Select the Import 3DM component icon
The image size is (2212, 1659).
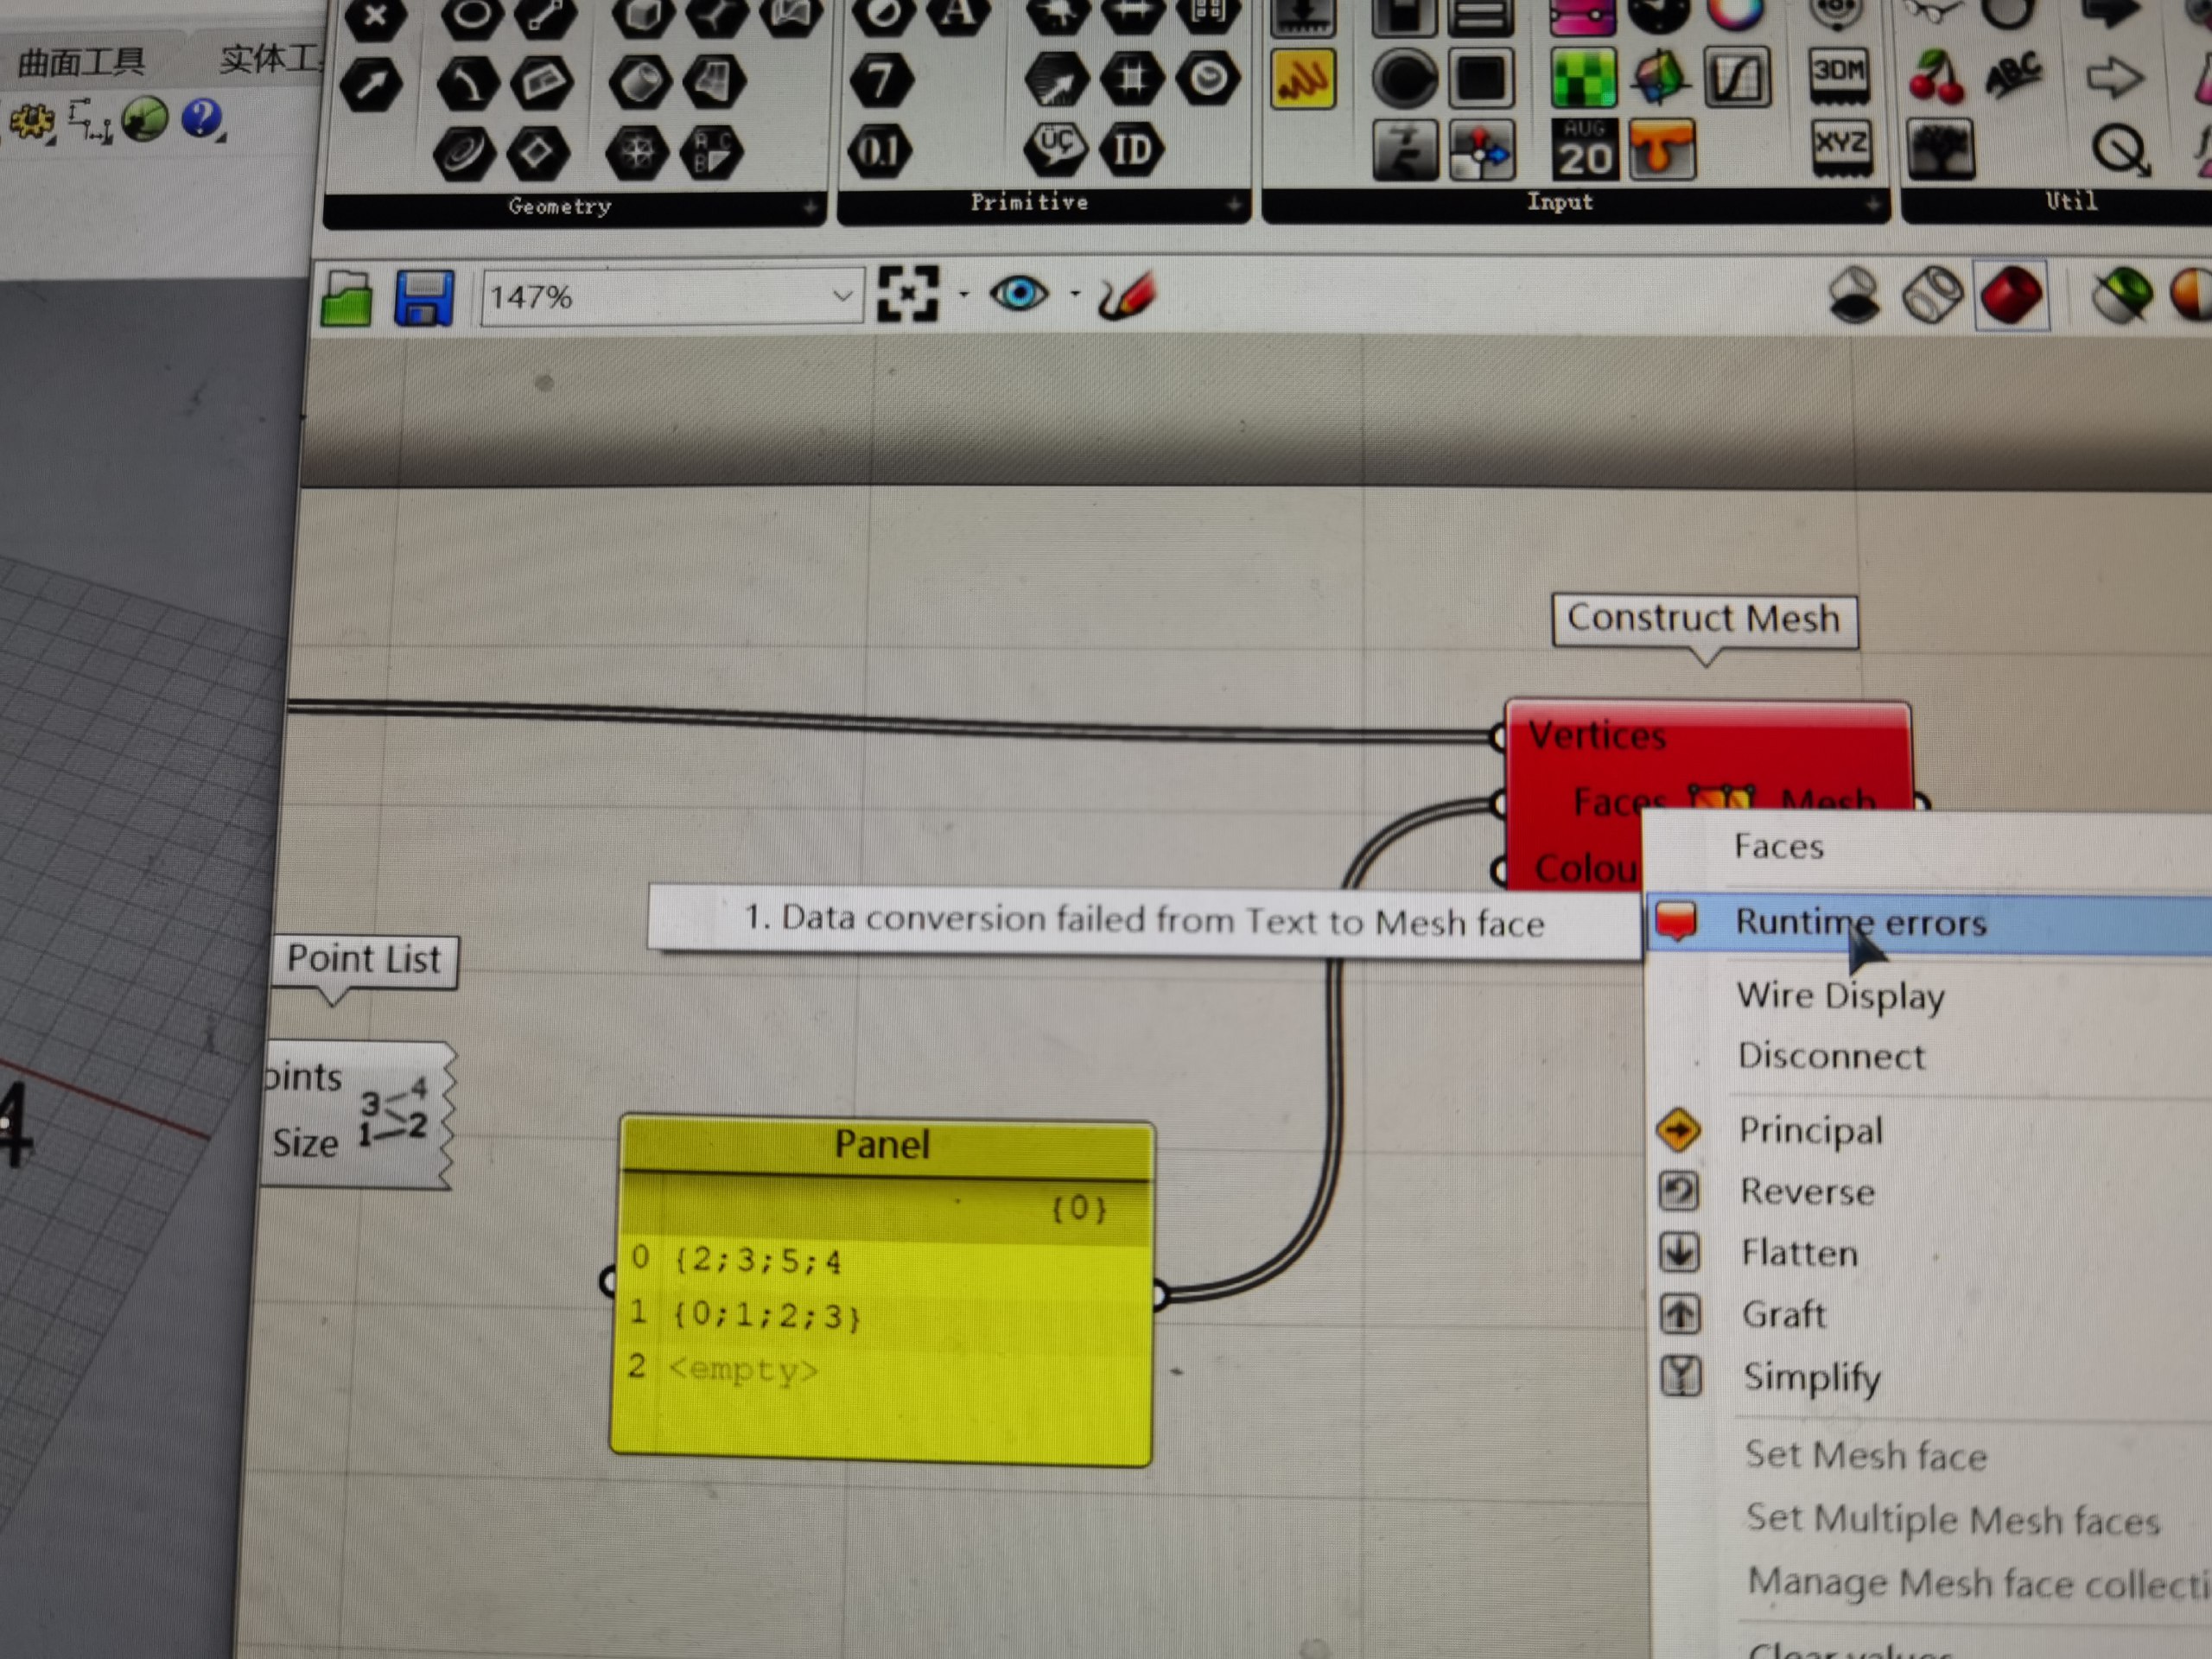click(x=1838, y=74)
